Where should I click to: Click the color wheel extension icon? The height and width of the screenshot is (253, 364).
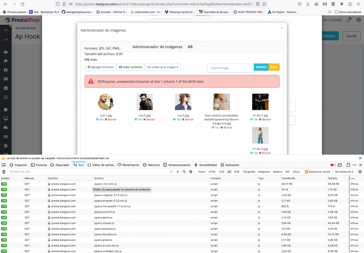(x=341, y=4)
